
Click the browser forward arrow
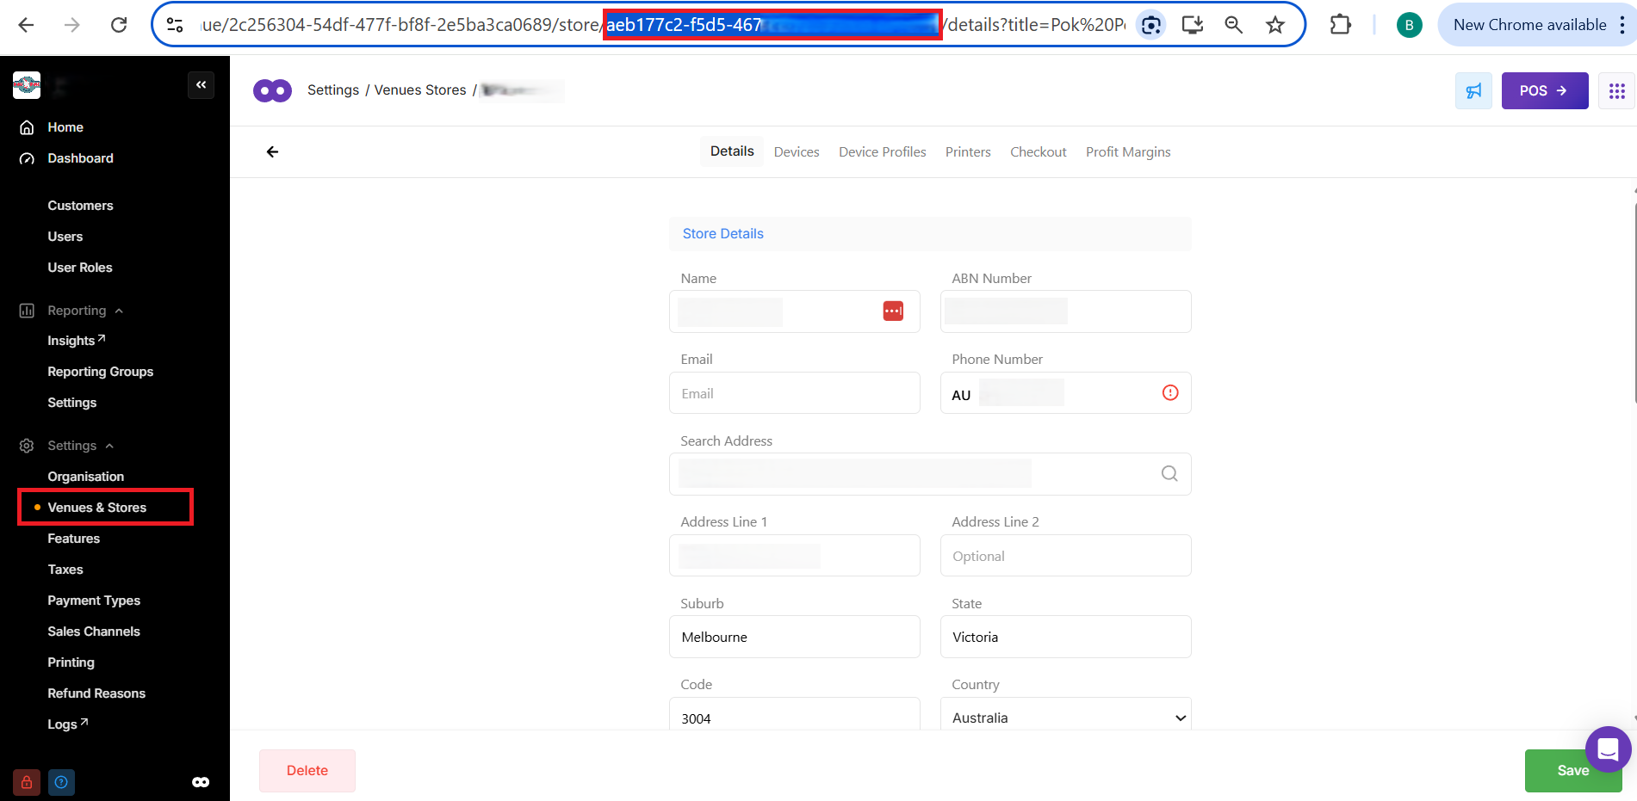click(72, 25)
